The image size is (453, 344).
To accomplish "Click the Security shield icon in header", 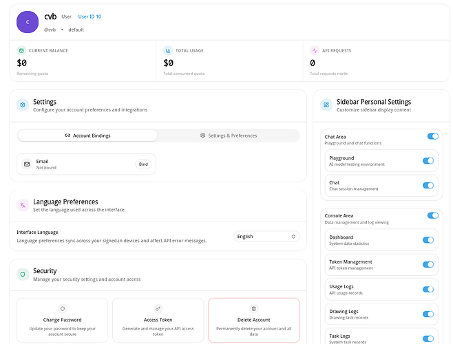I will coord(23,275).
